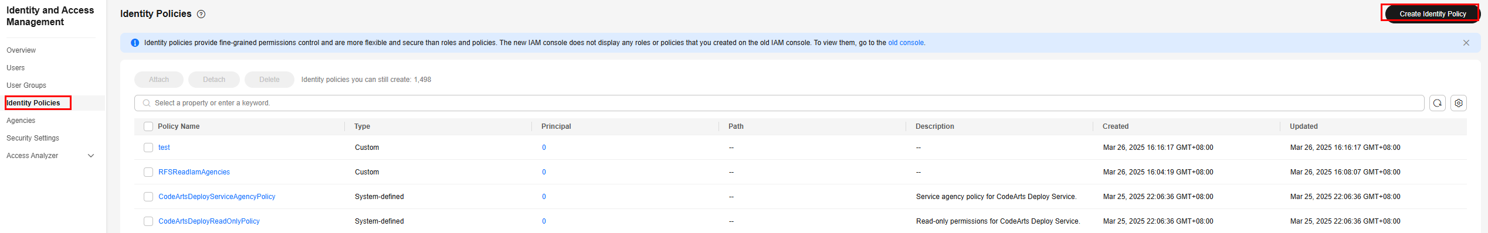
Task: Click Create Identity Policy button
Action: coord(1432,13)
